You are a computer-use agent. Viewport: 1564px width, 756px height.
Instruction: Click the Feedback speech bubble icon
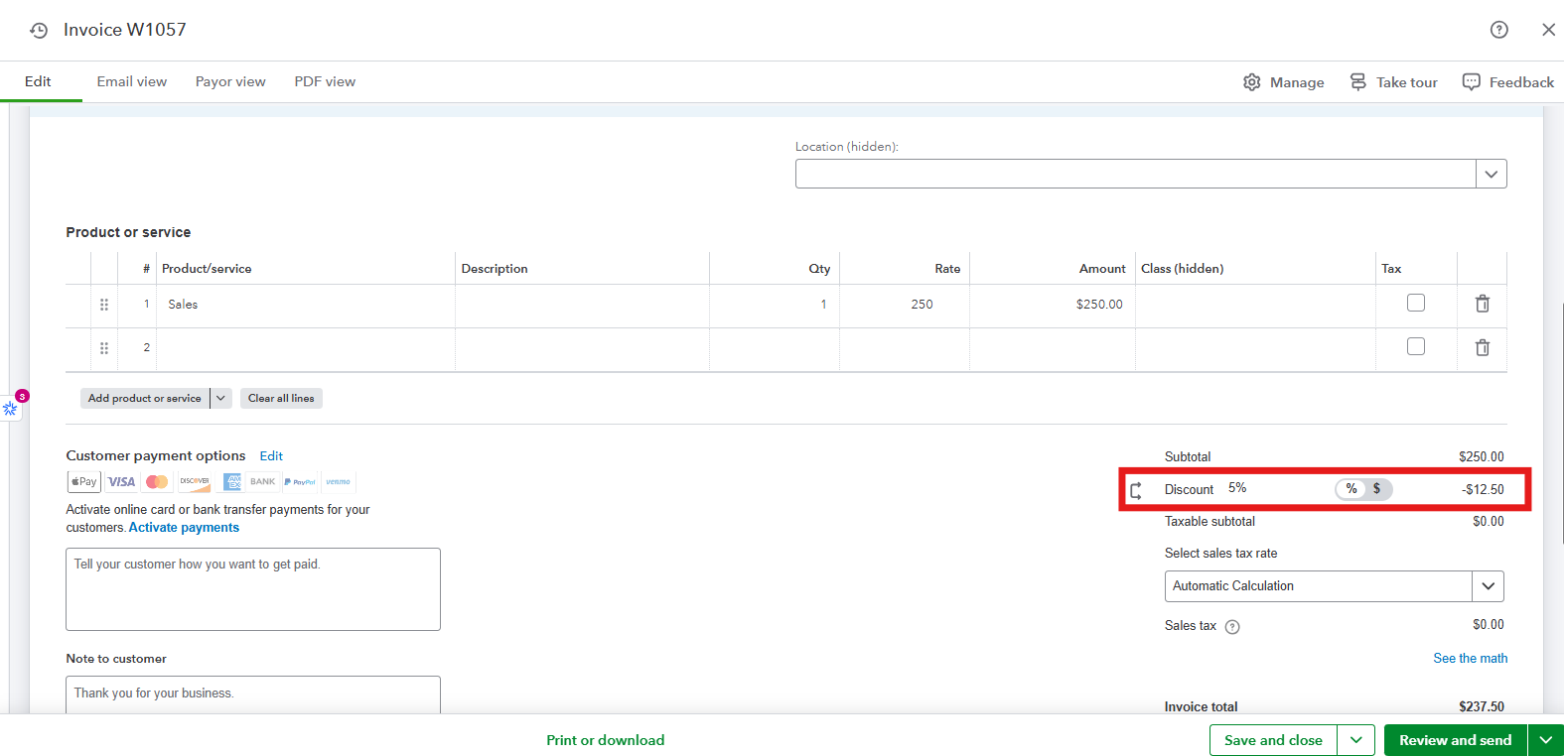[1472, 82]
